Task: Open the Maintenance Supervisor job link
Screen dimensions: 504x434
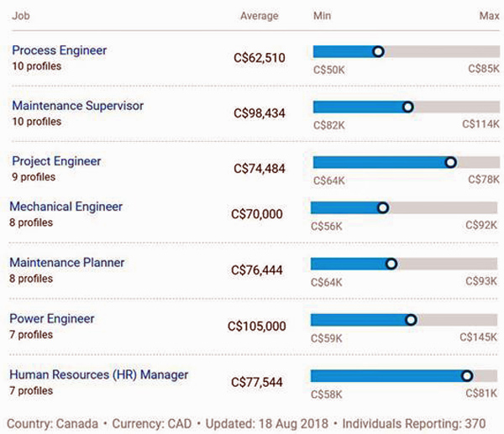Action: 77,106
